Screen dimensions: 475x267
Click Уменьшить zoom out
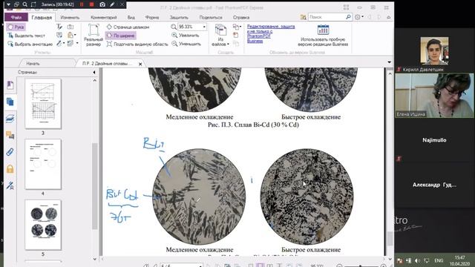pos(186,44)
